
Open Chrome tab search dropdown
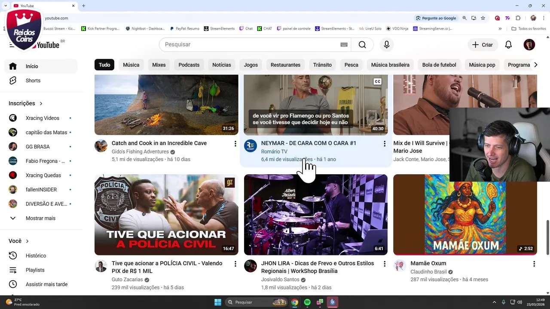[6, 6]
